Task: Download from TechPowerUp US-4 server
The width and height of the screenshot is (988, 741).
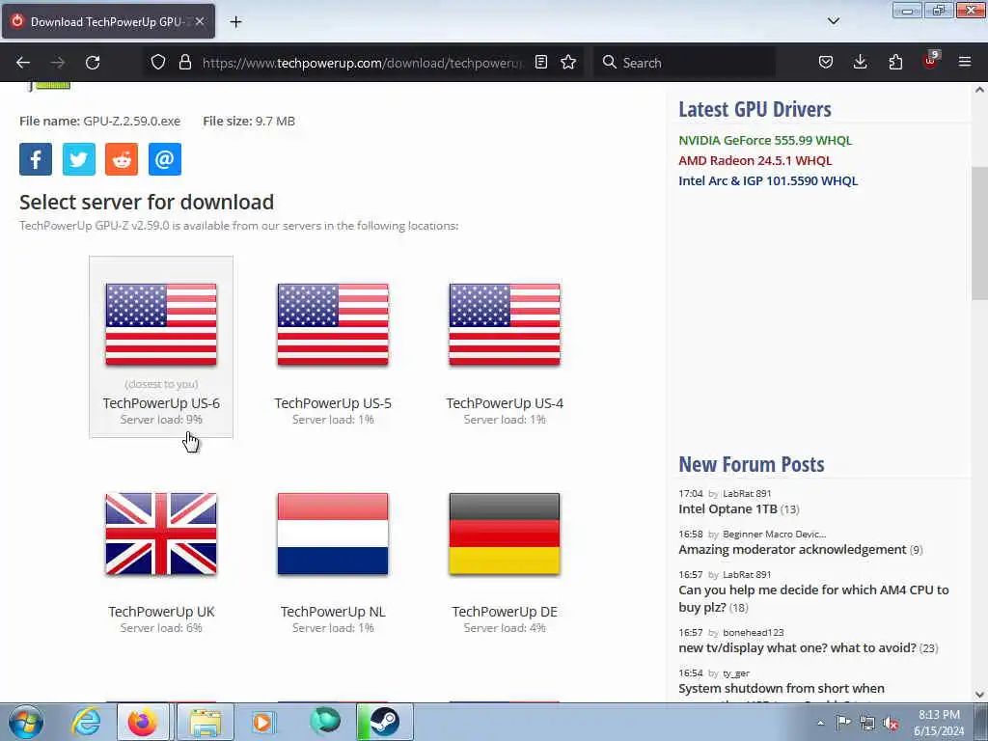Action: (505, 346)
